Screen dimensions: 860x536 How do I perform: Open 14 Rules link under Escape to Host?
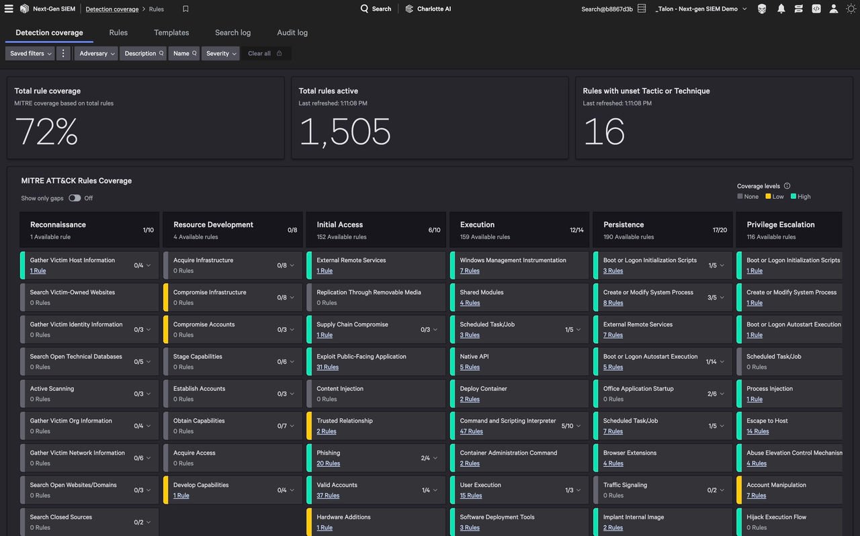click(x=758, y=431)
